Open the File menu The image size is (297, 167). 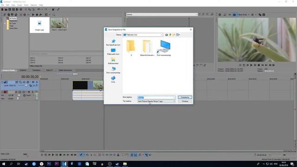point(2,5)
